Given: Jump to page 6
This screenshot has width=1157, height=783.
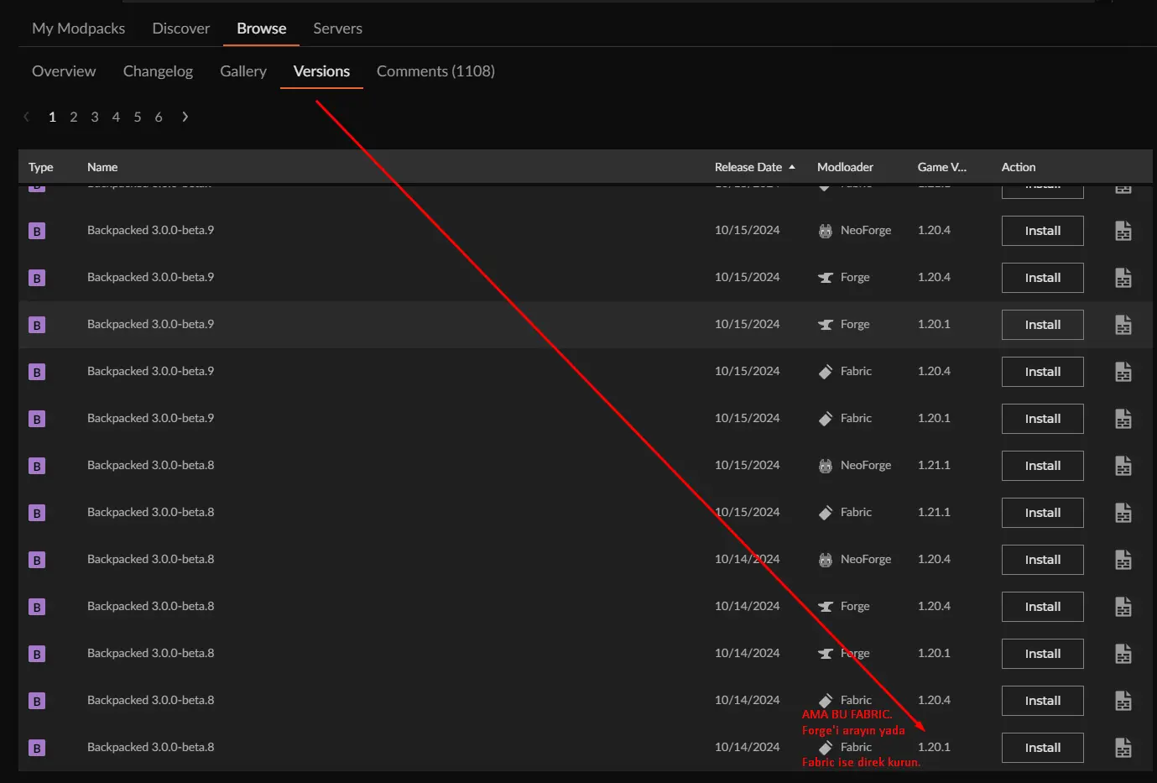Looking at the screenshot, I should click(159, 117).
